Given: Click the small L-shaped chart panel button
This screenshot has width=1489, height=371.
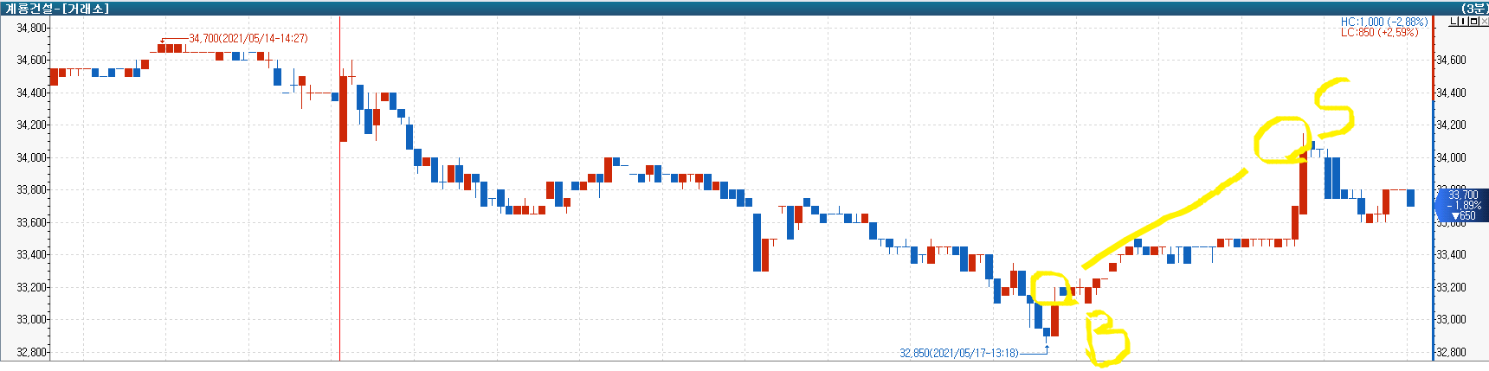Looking at the screenshot, I should click(1454, 22).
